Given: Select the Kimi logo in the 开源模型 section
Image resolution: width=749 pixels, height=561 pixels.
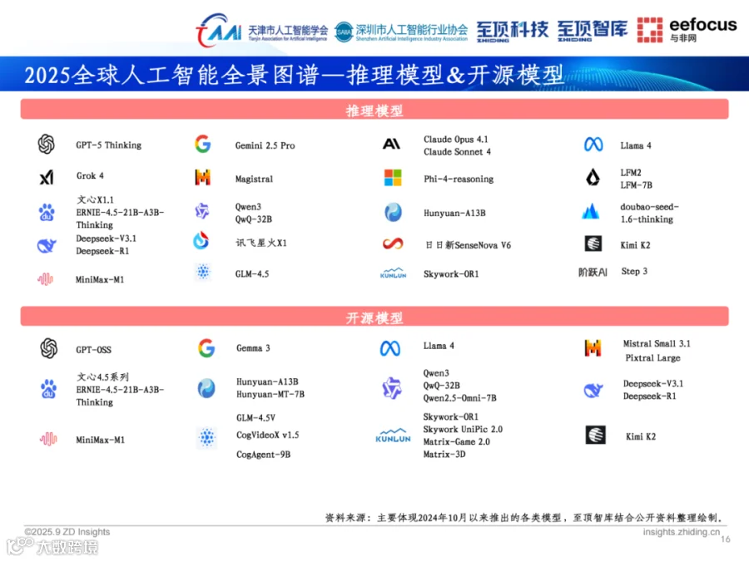Looking at the screenshot, I should (x=595, y=435).
